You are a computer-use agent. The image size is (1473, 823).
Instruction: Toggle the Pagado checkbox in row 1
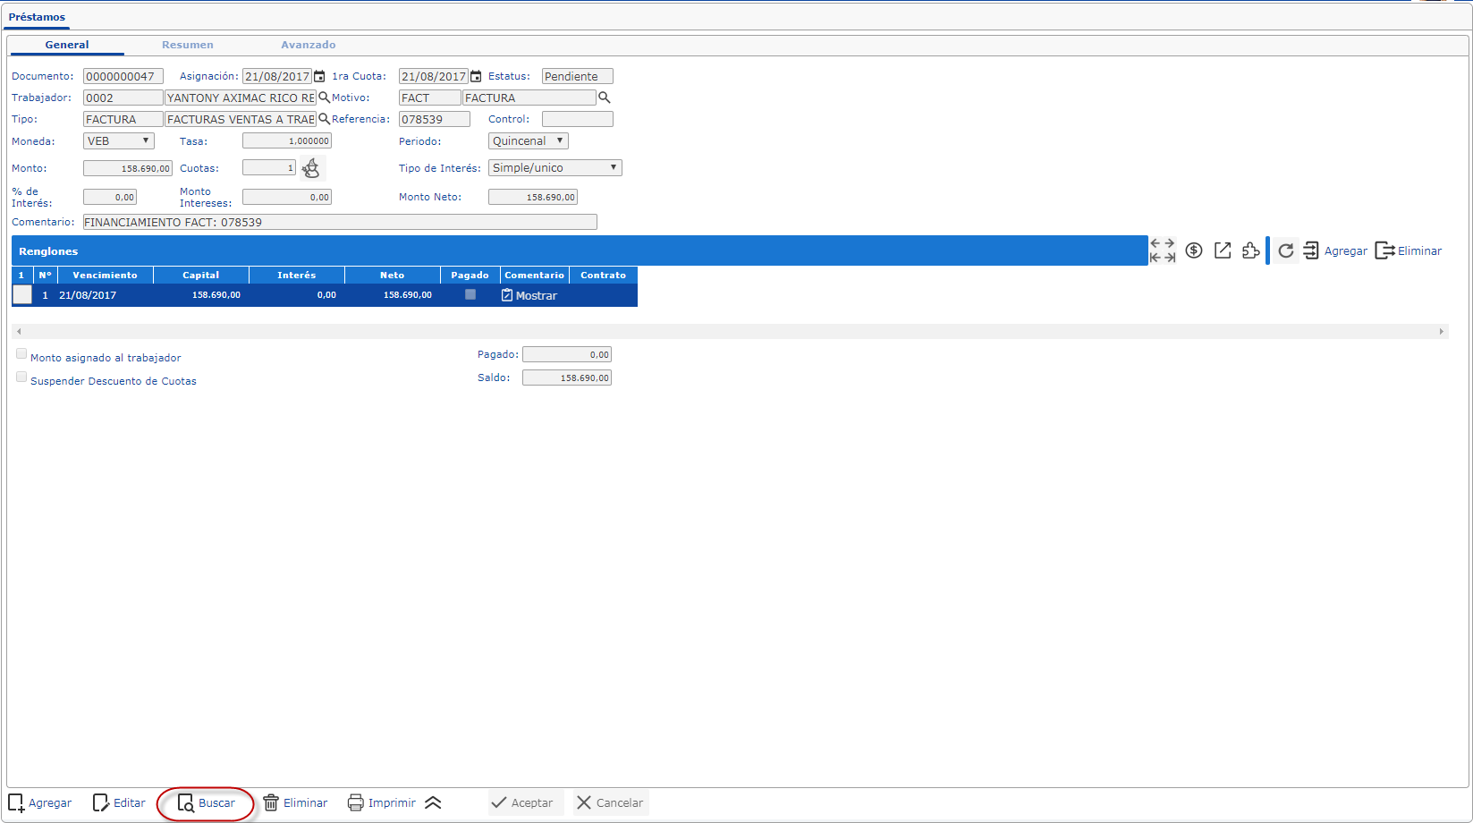(470, 294)
